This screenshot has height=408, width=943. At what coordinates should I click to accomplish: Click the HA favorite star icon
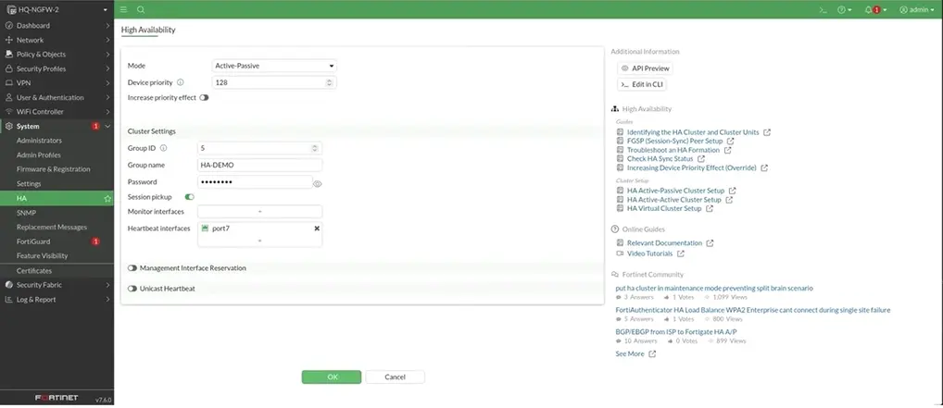[x=107, y=198]
